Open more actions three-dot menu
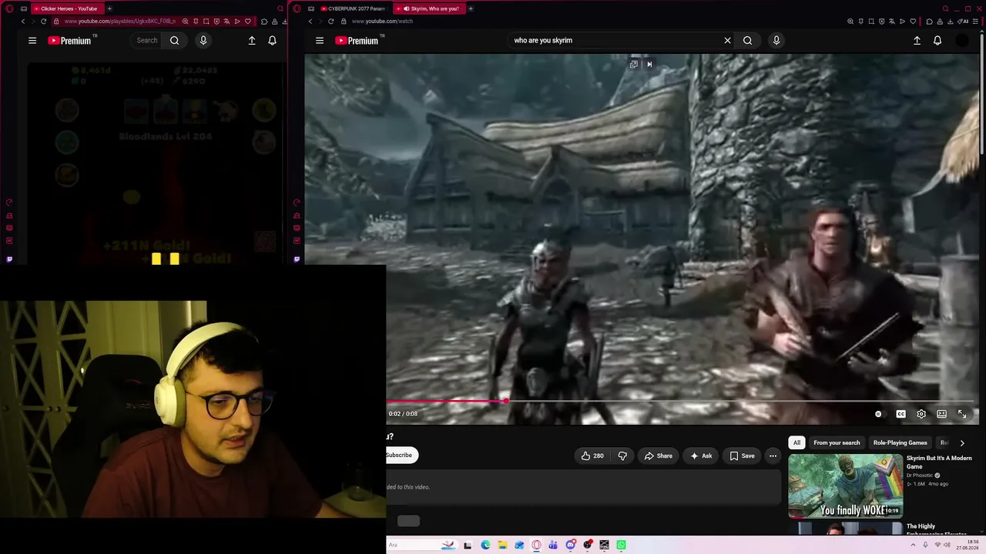Image resolution: width=986 pixels, height=554 pixels. (x=773, y=456)
